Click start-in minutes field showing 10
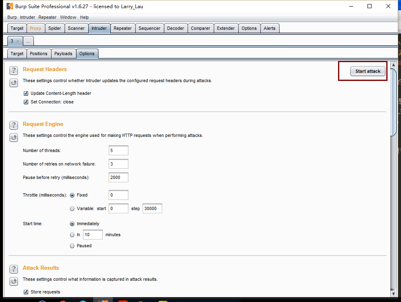Image resolution: width=401 pixels, height=302 pixels. 92,235
